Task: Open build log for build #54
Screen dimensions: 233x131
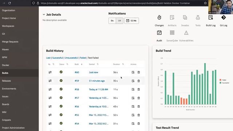Action: tap(133, 124)
